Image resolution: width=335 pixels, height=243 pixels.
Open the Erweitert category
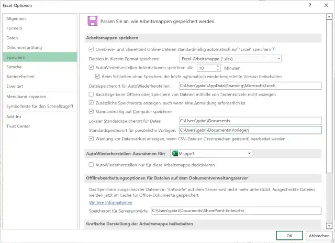click(40, 86)
